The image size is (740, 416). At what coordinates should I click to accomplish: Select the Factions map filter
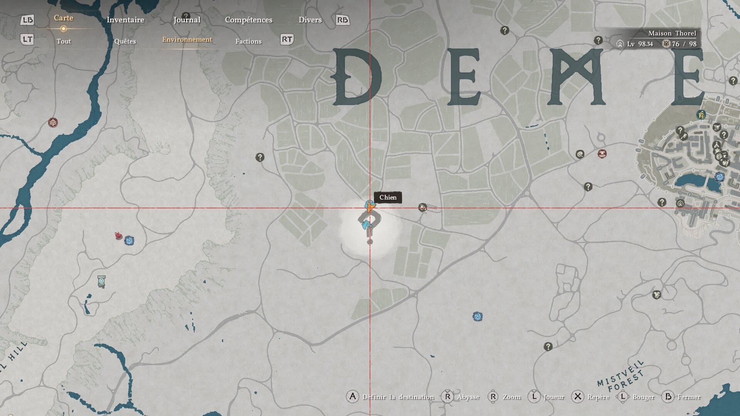click(249, 41)
